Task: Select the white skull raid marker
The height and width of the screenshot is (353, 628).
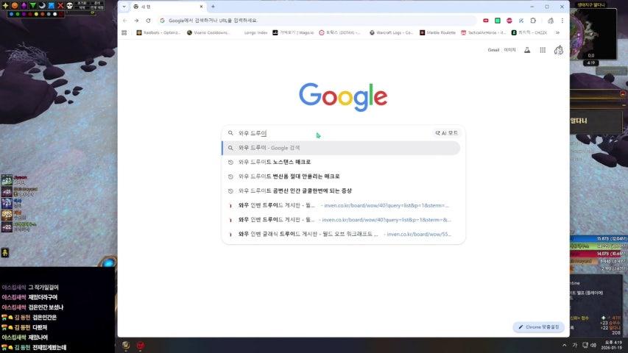Action: coord(70,6)
